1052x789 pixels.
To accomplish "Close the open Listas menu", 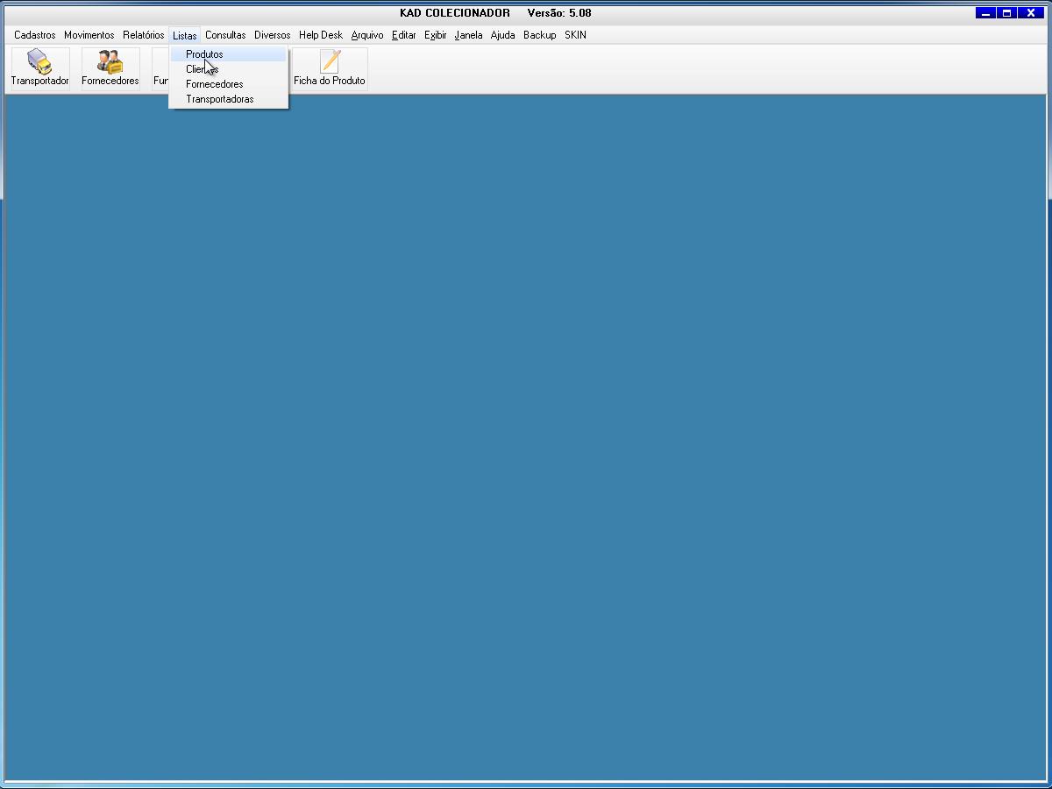I will (185, 35).
